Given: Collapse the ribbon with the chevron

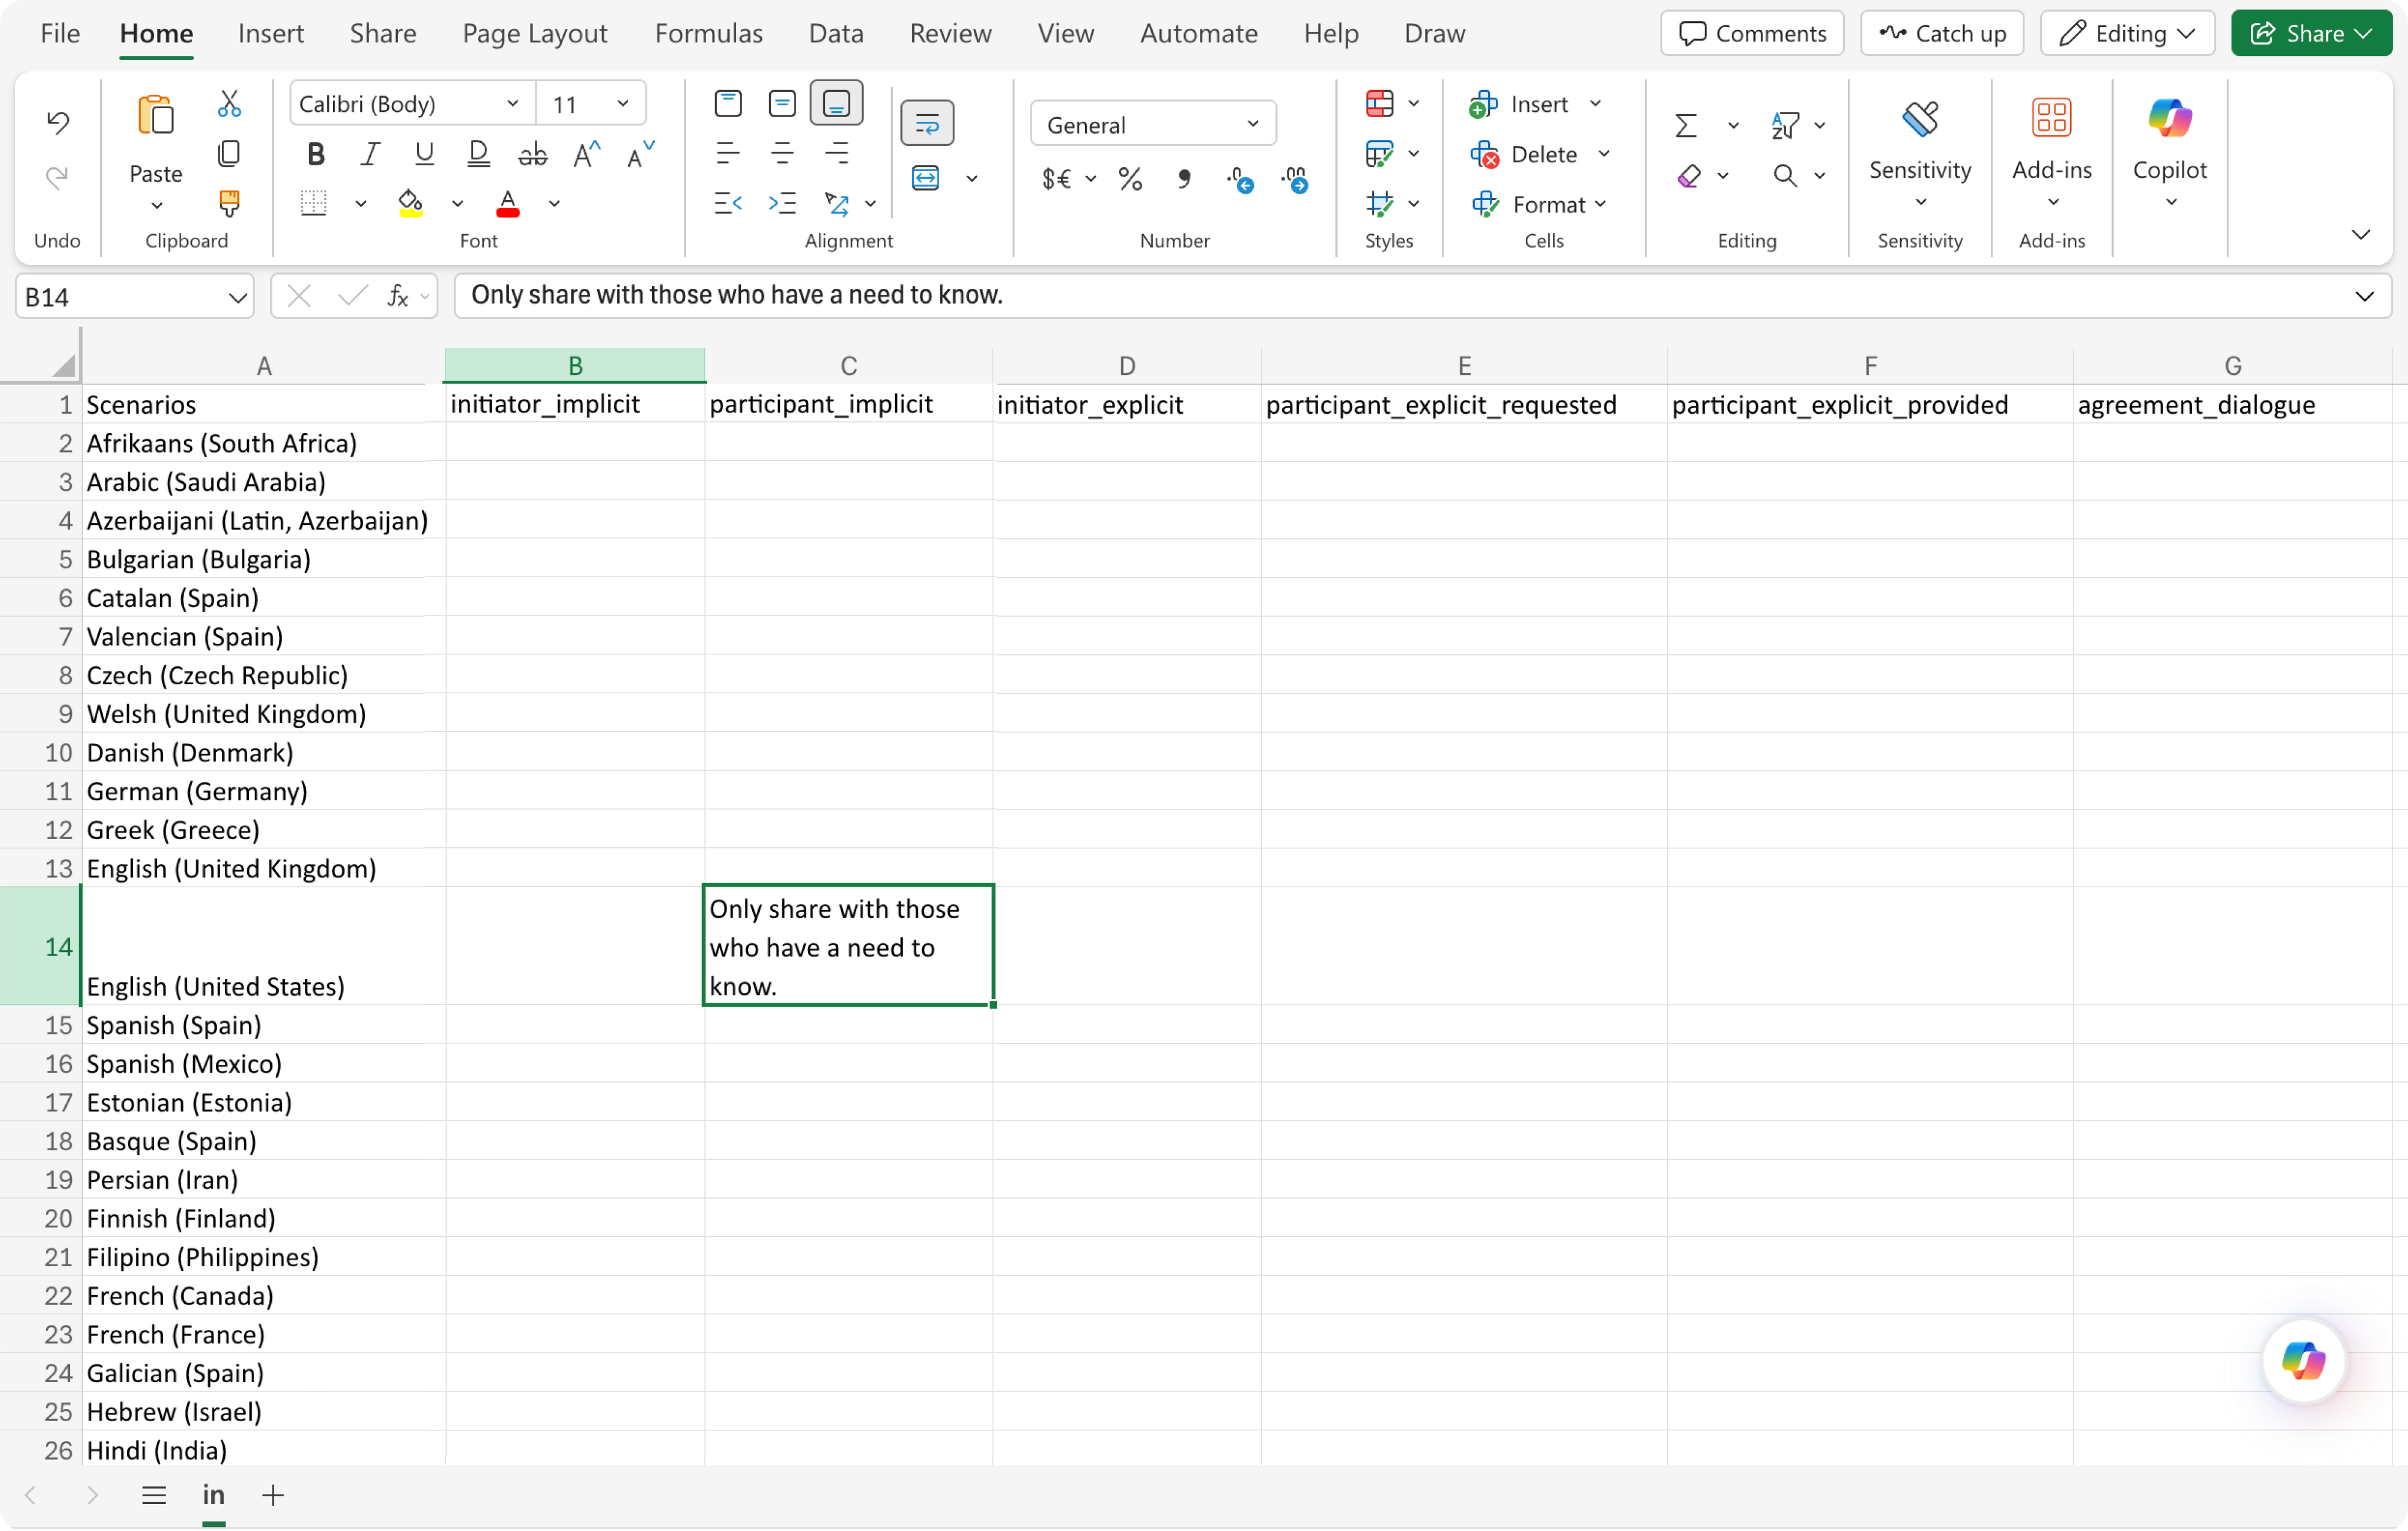Looking at the screenshot, I should (2361, 235).
